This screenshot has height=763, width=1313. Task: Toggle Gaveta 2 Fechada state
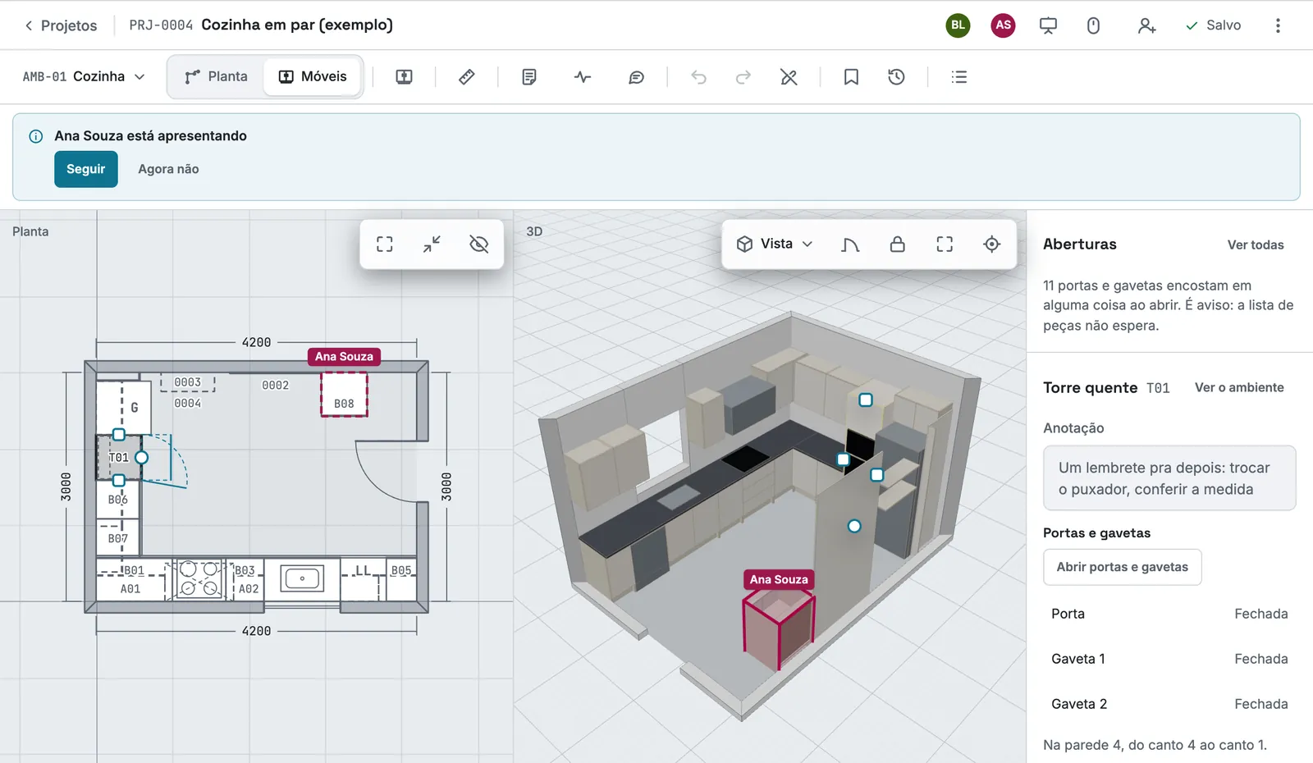pyautogui.click(x=1169, y=704)
